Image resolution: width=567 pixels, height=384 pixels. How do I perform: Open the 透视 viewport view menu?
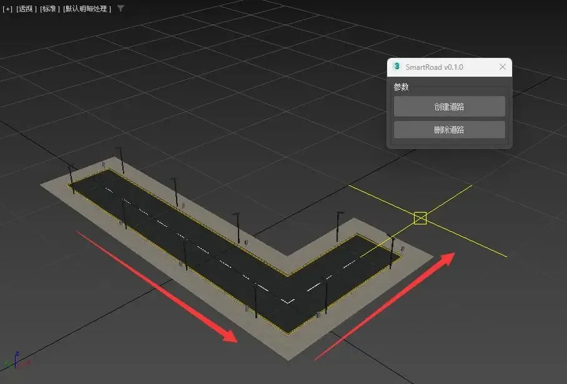click(26, 9)
